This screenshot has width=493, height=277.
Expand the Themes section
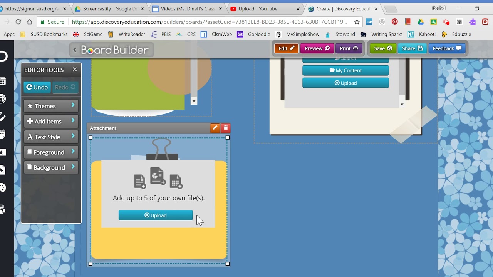tap(51, 106)
